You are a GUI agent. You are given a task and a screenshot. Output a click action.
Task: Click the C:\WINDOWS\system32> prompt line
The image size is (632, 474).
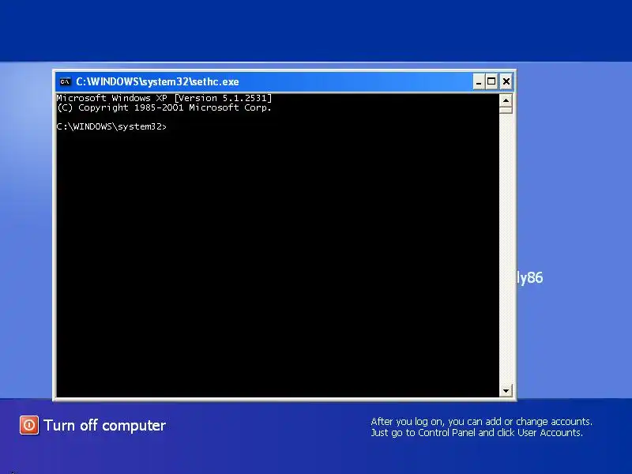coord(111,126)
